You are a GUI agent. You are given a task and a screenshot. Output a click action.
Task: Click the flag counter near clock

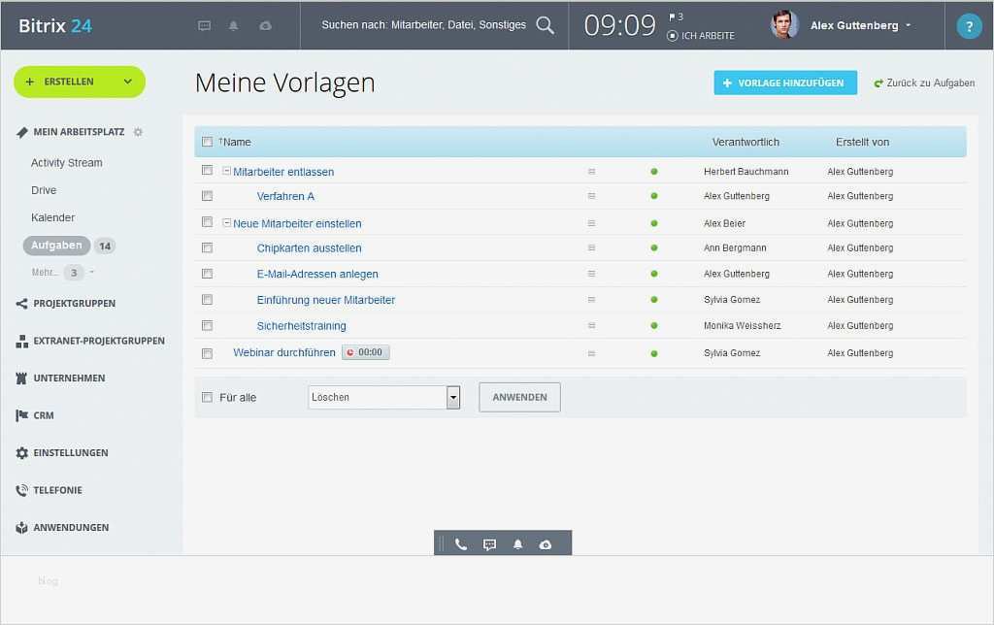[676, 17]
